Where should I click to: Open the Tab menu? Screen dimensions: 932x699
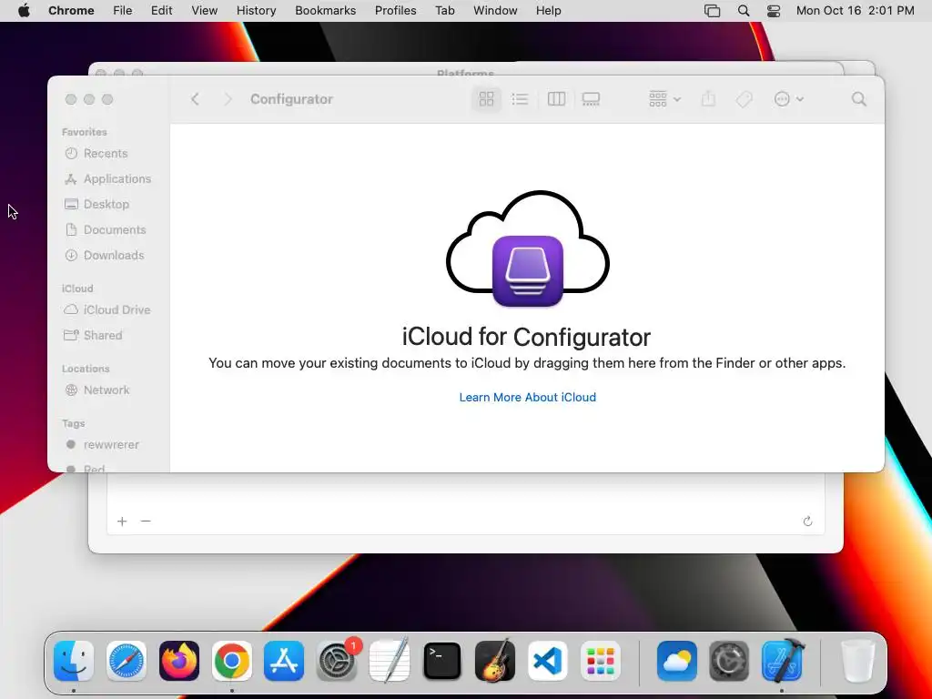pos(444,11)
